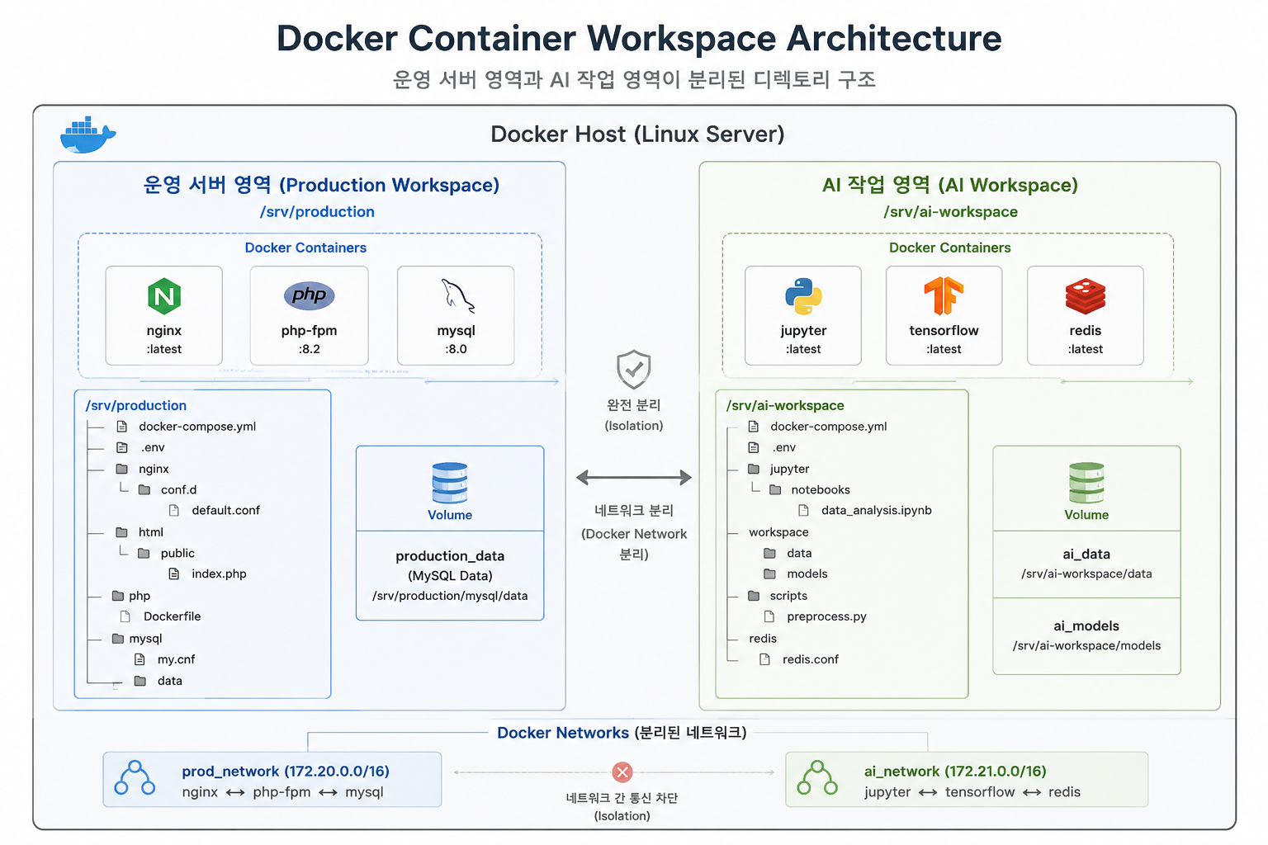The height and width of the screenshot is (845, 1268).
Task: Select the mysql folder name in the production tree
Action: [x=146, y=639]
